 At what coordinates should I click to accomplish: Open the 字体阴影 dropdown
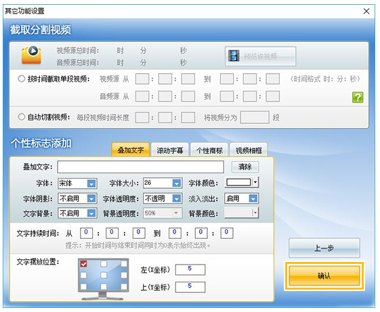tap(91, 198)
